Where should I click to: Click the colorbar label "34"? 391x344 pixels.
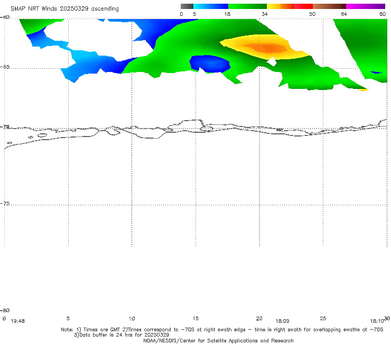coord(265,14)
